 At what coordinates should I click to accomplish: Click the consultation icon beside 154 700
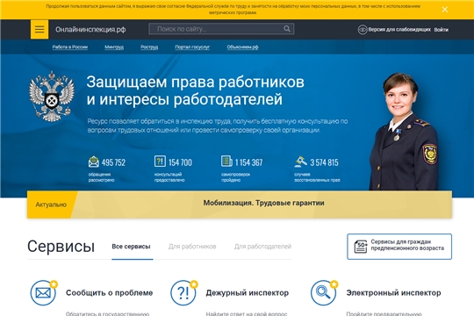160,162
